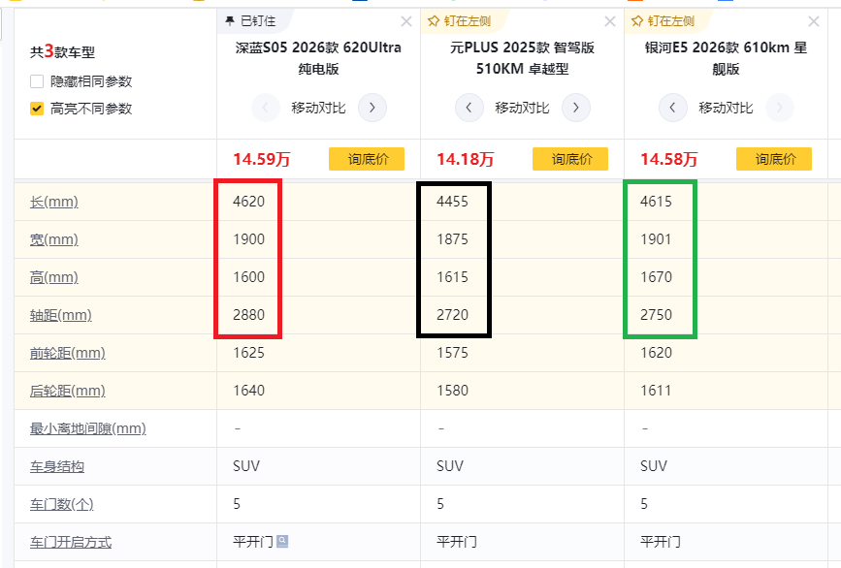The width and height of the screenshot is (841, 568).
Task: Move 银河E5 column left with arrow
Action: click(672, 108)
